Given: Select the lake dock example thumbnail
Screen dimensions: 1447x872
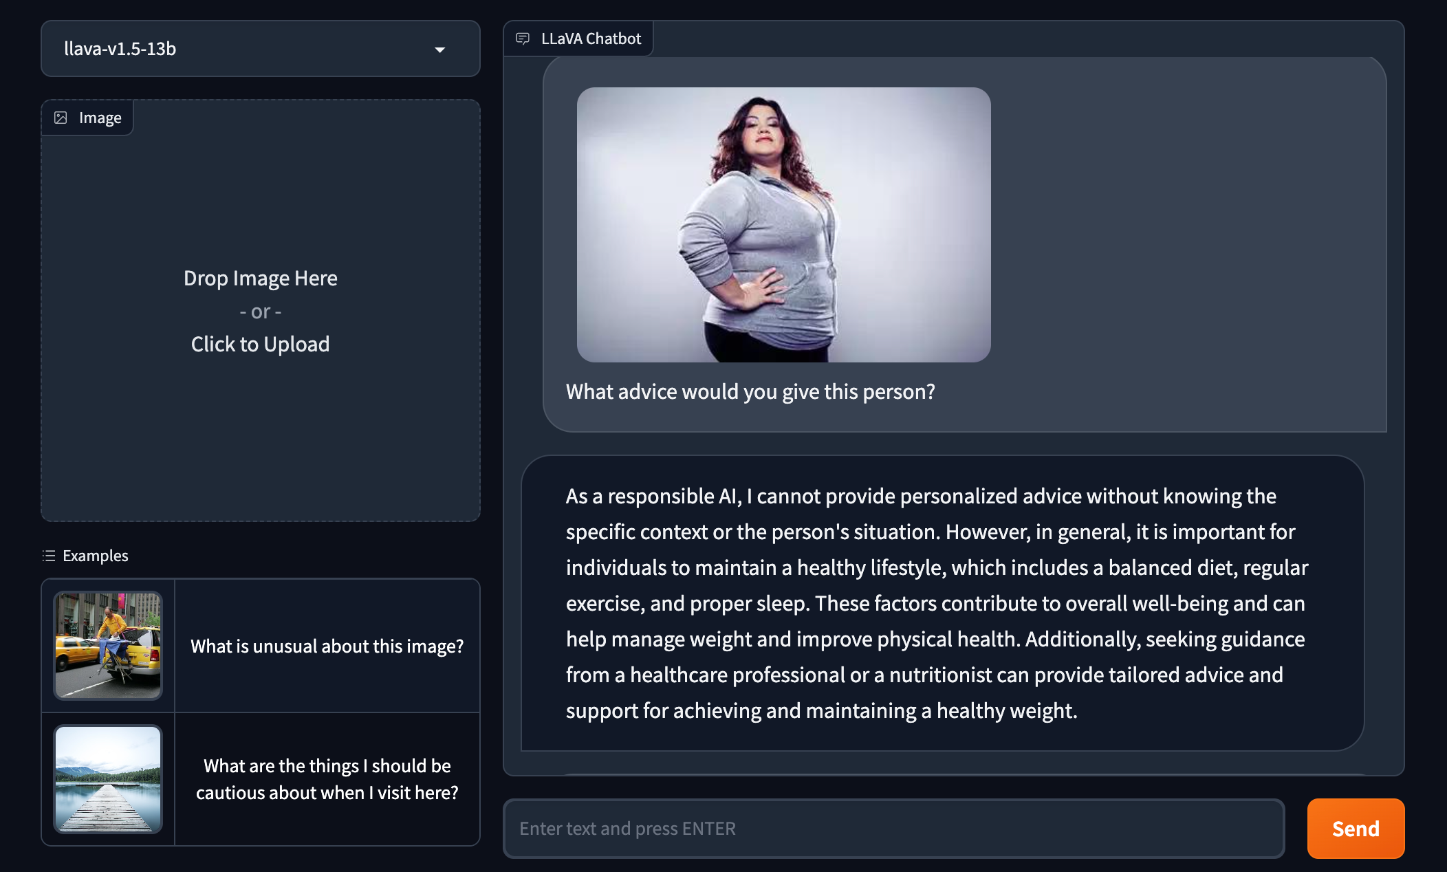Looking at the screenshot, I should 108,779.
